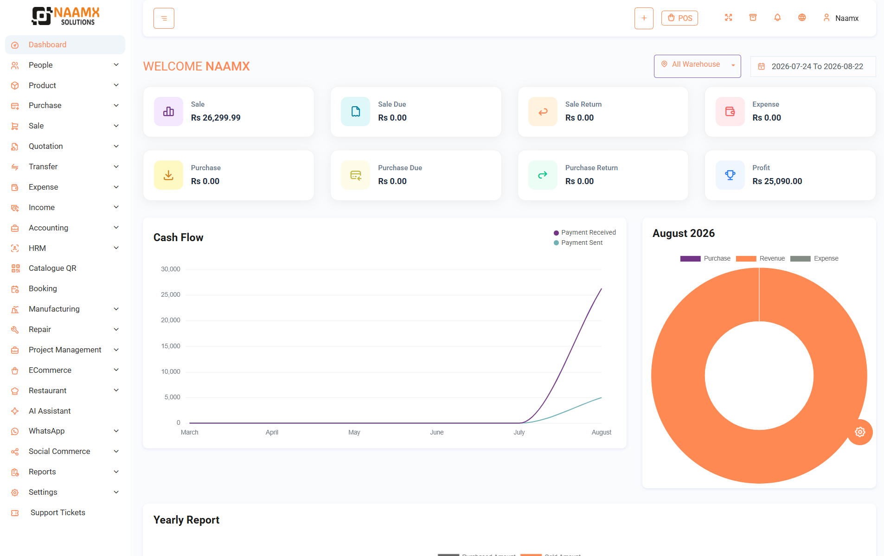Expand the ECommerce menu
This screenshot has width=884, height=556.
click(x=65, y=370)
